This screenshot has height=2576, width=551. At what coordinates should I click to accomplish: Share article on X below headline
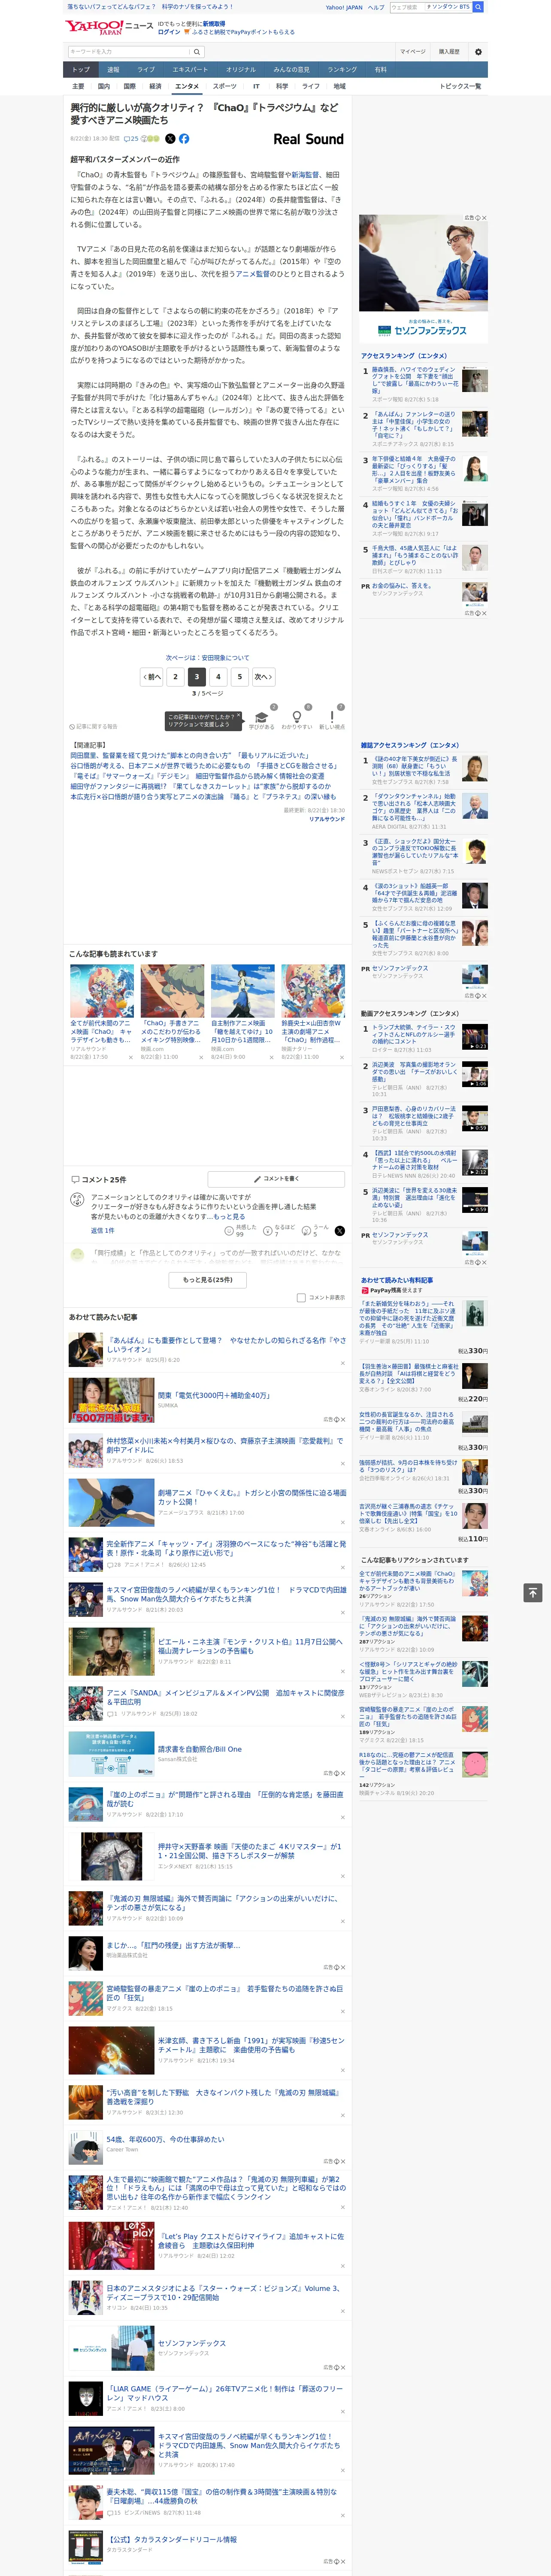(x=170, y=139)
